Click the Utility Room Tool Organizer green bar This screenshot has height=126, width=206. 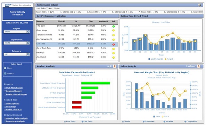point(90,88)
